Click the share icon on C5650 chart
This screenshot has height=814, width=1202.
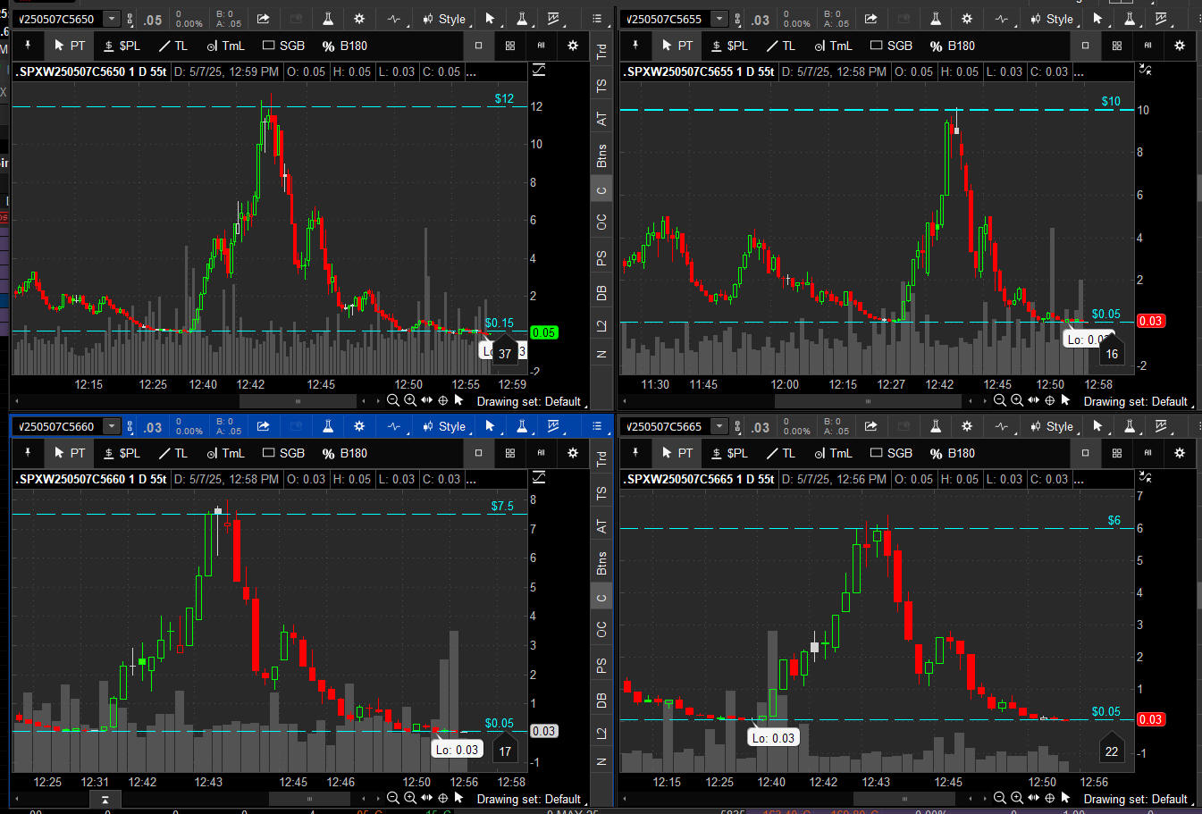click(x=263, y=19)
